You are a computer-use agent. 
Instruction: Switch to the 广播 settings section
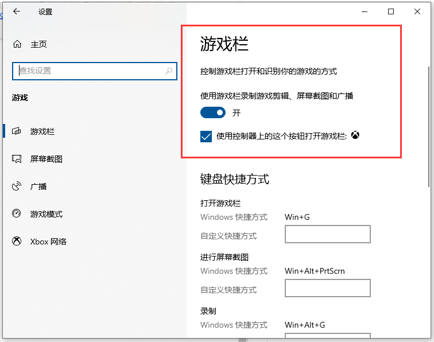pos(38,186)
